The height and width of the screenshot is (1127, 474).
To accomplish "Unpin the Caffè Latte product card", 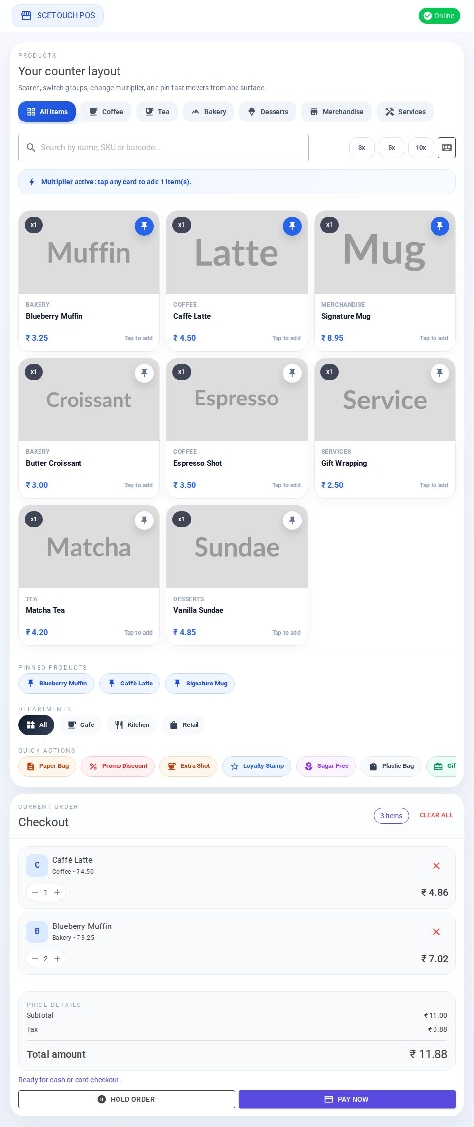I will coord(292,226).
